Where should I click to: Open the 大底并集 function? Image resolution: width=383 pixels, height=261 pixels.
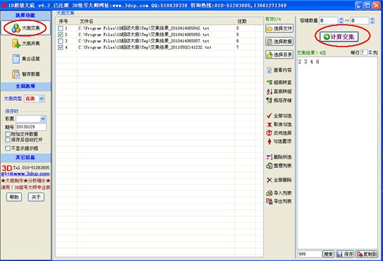25,43
